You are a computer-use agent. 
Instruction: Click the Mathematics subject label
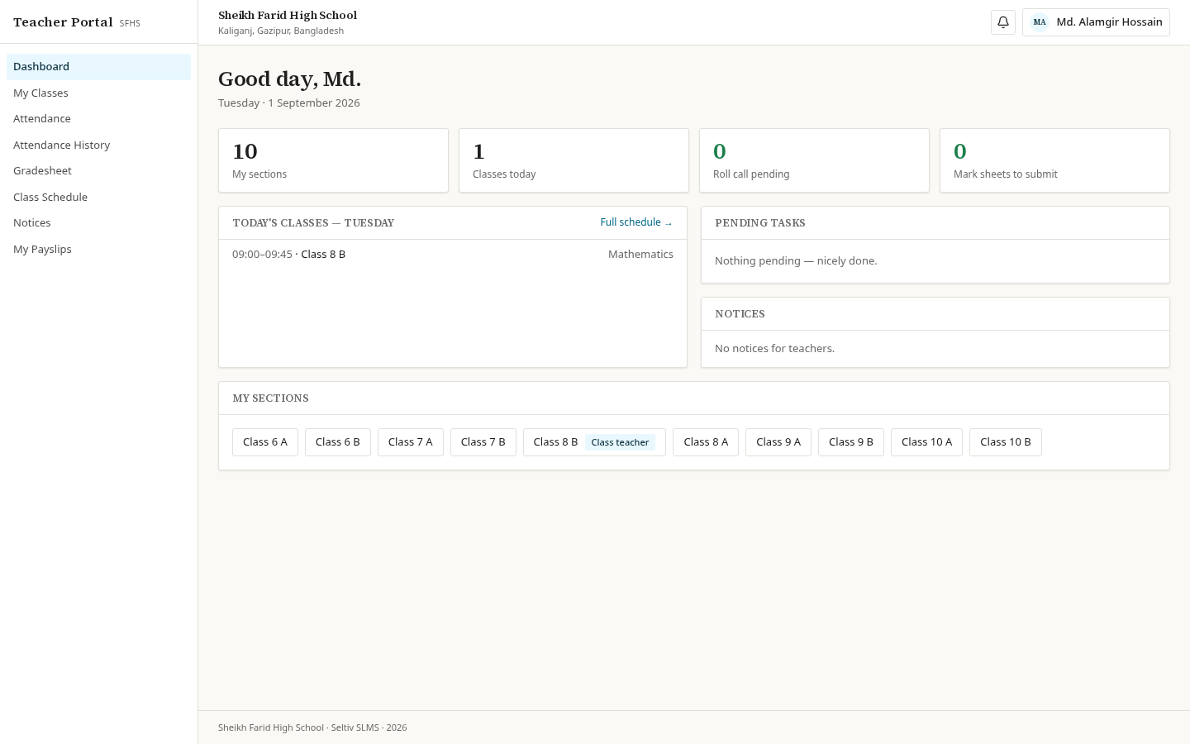point(640,255)
